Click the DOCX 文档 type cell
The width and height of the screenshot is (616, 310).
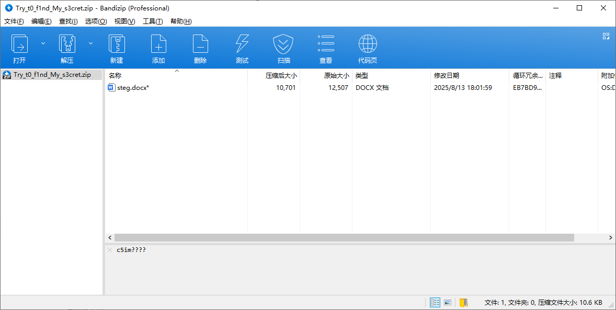click(x=372, y=88)
